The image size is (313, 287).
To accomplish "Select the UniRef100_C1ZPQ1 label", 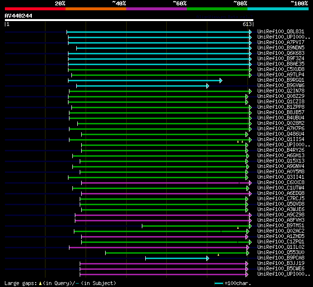I will 281,242.
